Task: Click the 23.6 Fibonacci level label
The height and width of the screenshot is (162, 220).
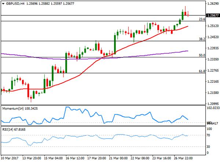Action: tap(202, 19)
